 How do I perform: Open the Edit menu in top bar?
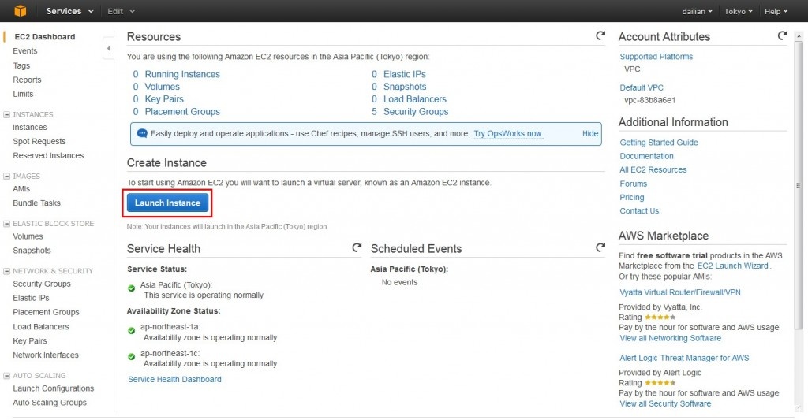point(121,11)
